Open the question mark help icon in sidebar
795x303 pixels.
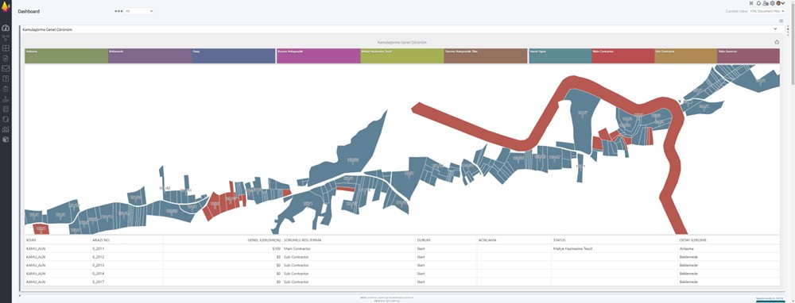coord(6,79)
